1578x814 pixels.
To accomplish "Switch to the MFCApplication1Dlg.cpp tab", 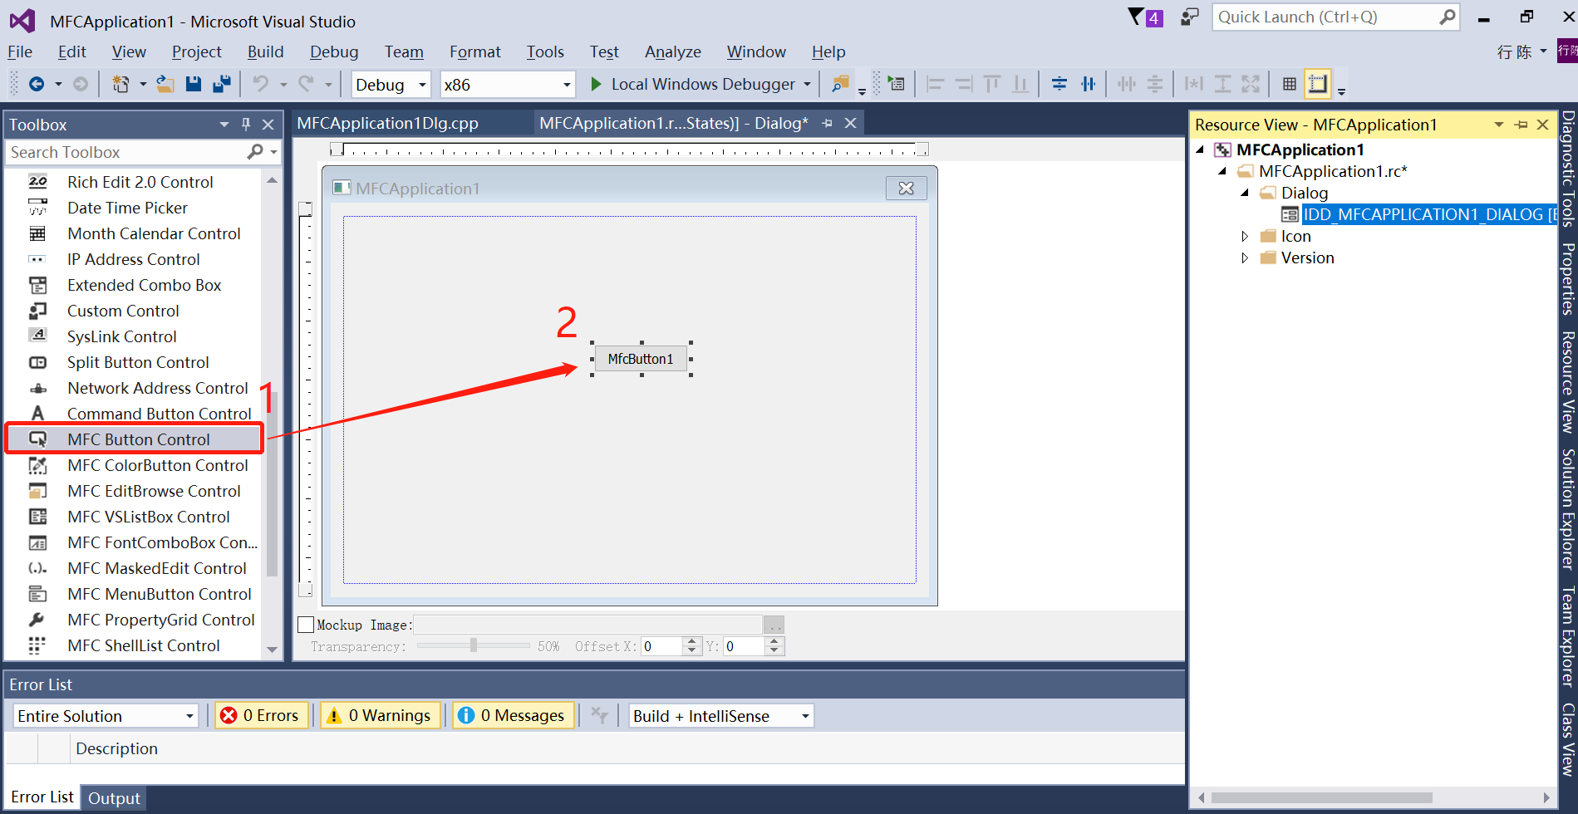I will [x=388, y=123].
